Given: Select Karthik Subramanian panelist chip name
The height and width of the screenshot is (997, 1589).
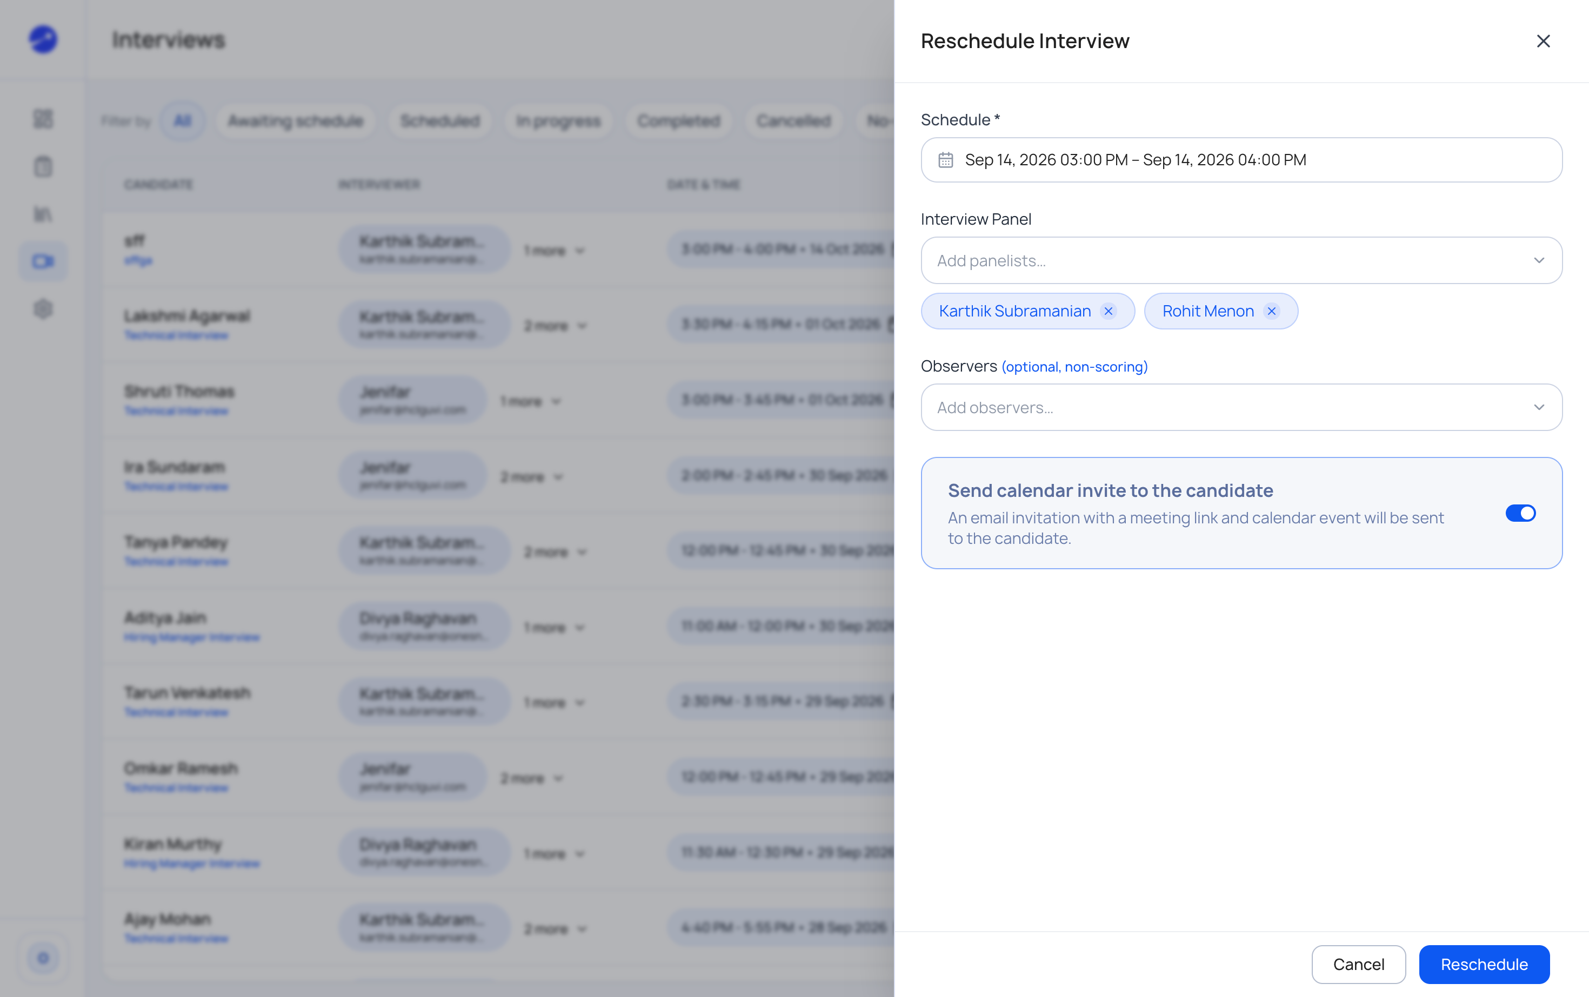Looking at the screenshot, I should point(1014,311).
